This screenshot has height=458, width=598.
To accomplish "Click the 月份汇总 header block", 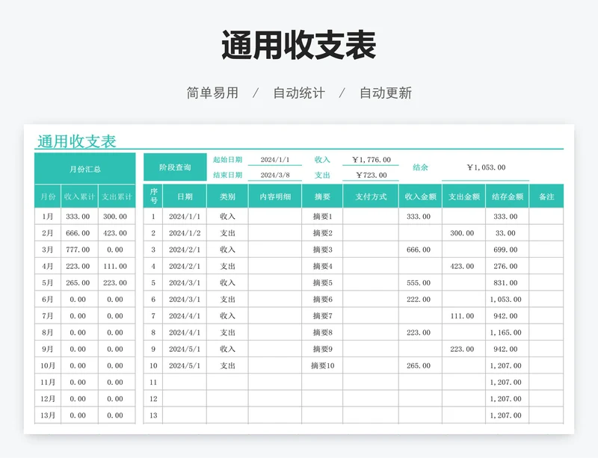I will coord(84,169).
